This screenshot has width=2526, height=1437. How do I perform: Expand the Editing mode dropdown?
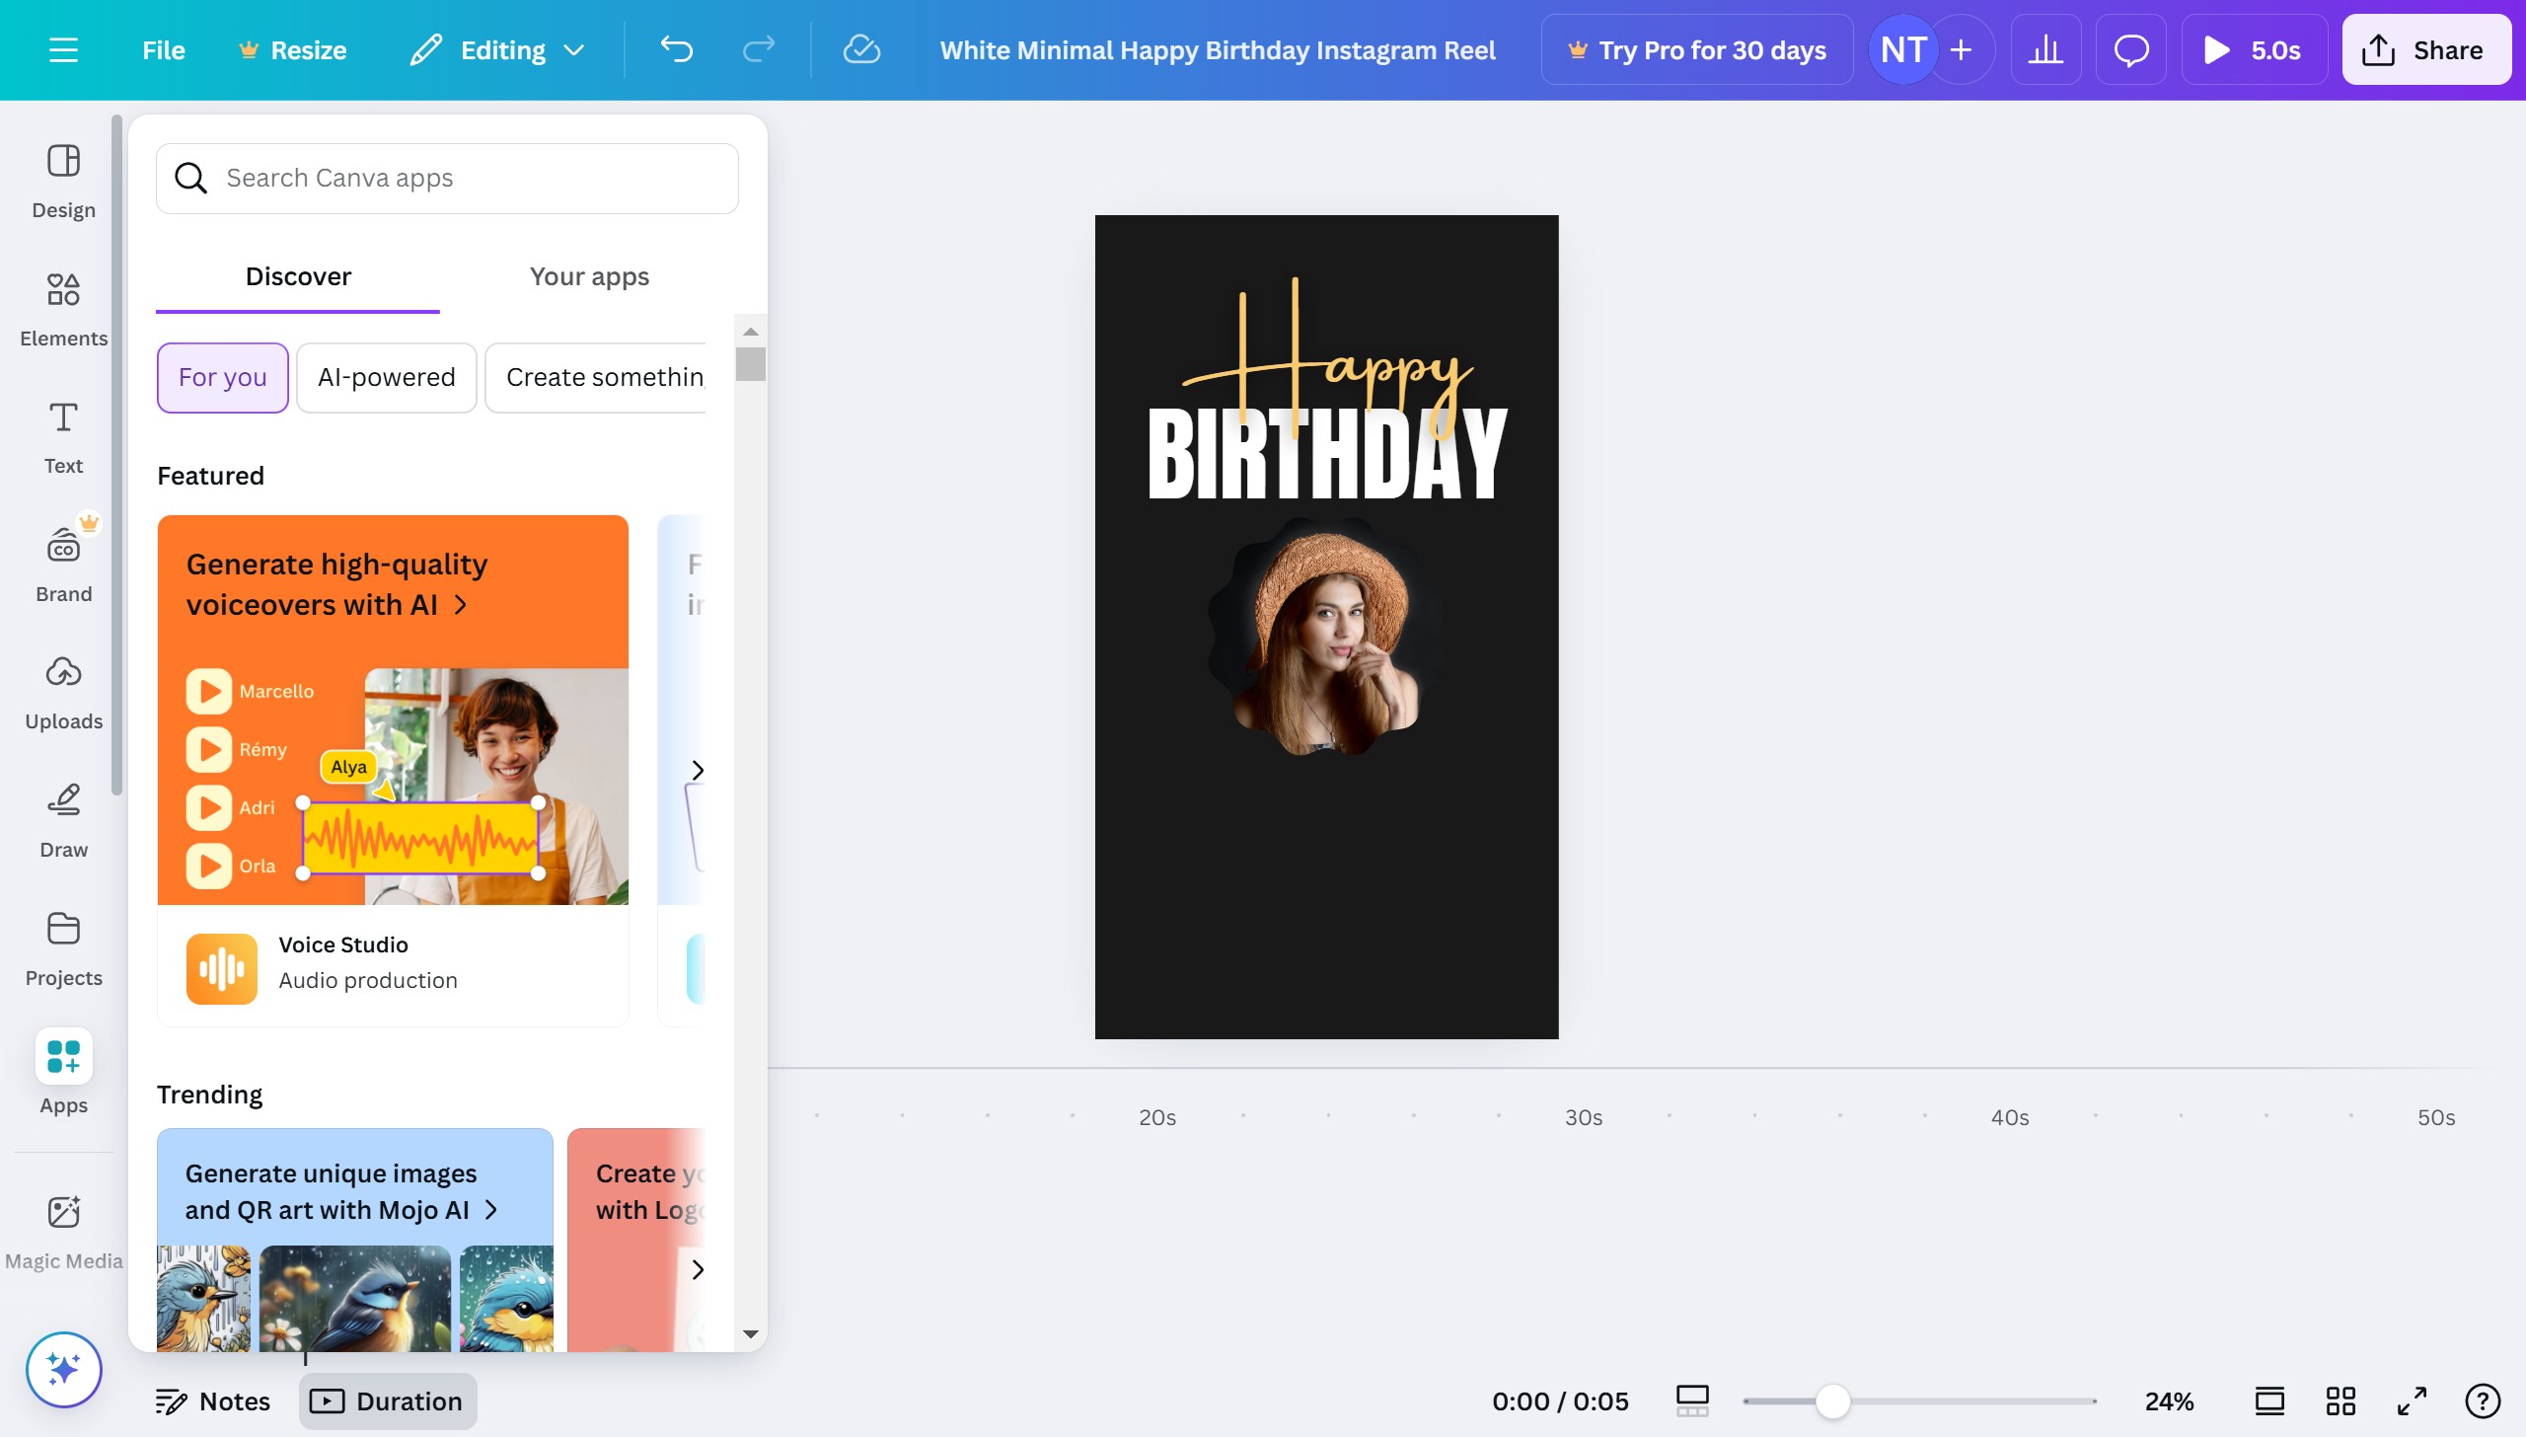click(x=496, y=49)
